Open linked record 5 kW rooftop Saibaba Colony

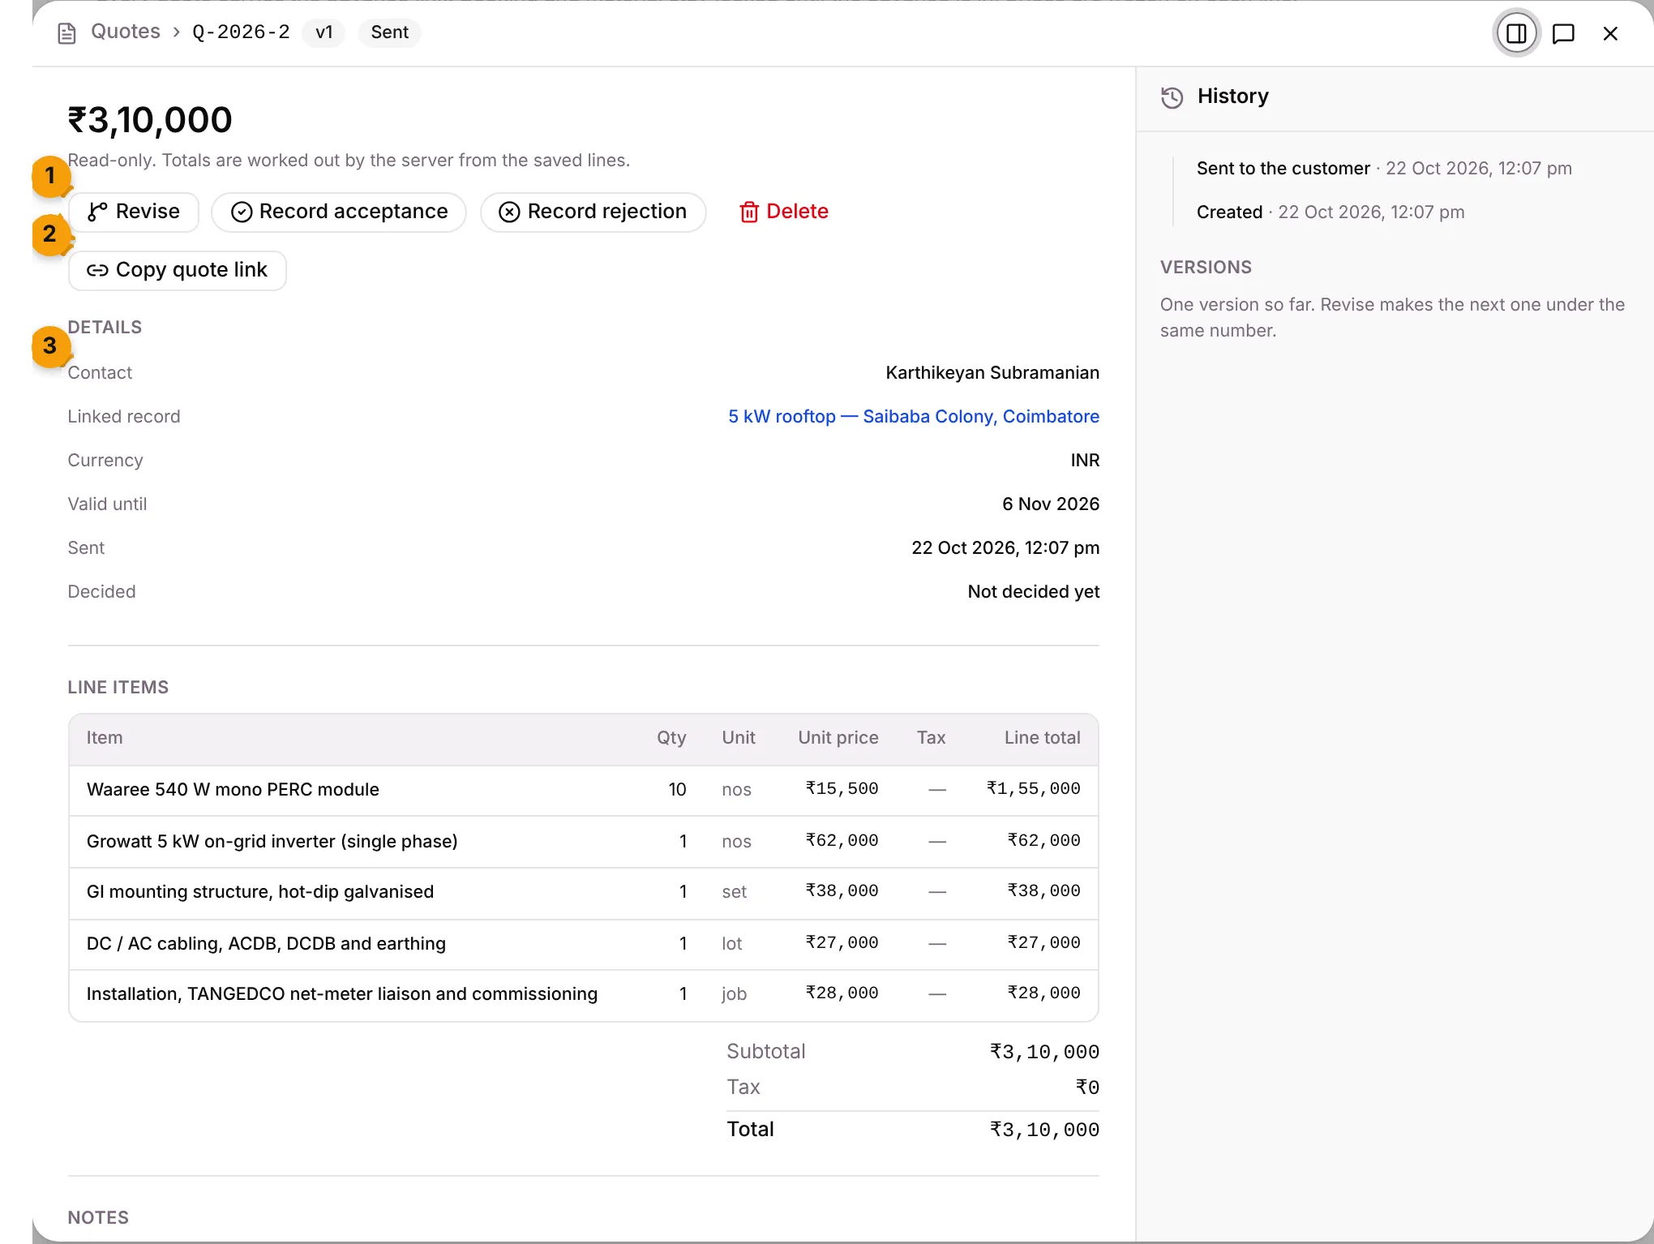click(914, 417)
